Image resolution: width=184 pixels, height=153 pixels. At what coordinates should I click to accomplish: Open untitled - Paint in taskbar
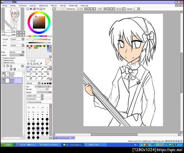tap(95, 145)
